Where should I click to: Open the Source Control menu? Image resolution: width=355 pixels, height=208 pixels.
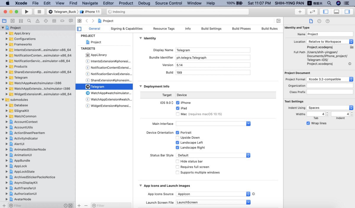169,3
